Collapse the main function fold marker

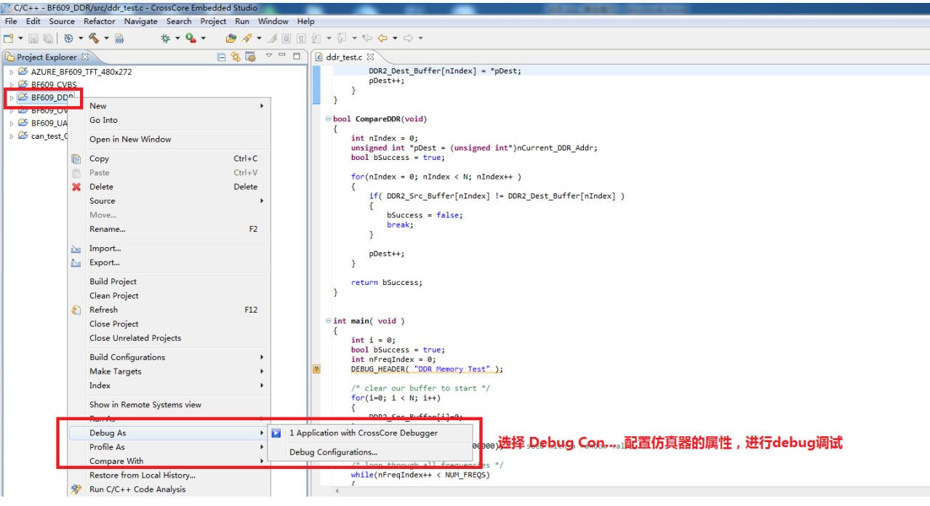click(x=329, y=321)
